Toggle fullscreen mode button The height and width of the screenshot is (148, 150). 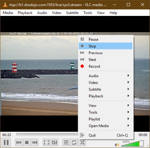(46, 142)
